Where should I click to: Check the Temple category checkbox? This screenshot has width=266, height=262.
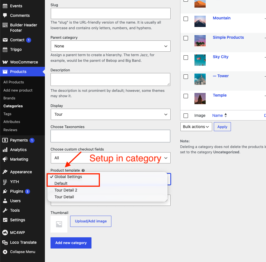click(186, 96)
